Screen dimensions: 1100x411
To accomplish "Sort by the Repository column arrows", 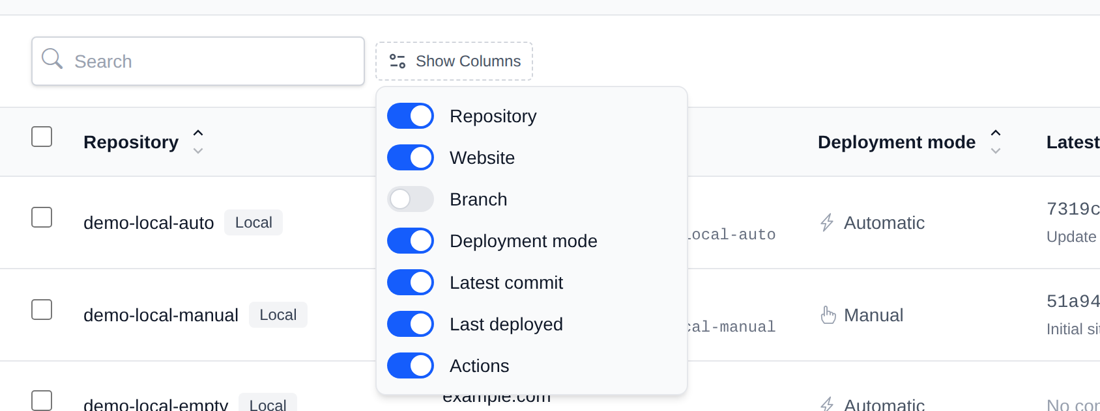I will (x=198, y=142).
